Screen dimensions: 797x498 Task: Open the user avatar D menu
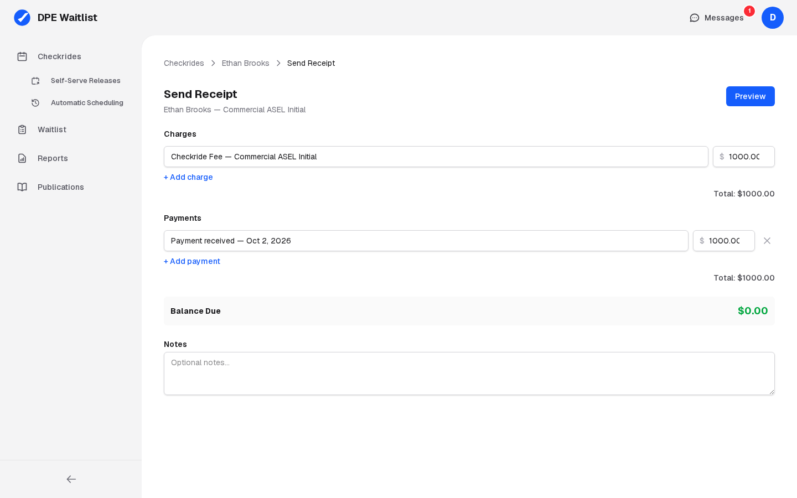click(x=773, y=18)
